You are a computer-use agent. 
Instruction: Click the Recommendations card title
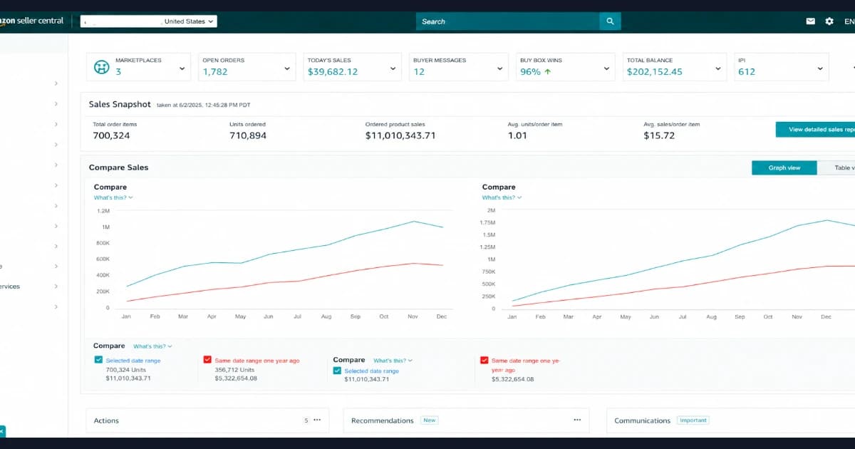(383, 420)
